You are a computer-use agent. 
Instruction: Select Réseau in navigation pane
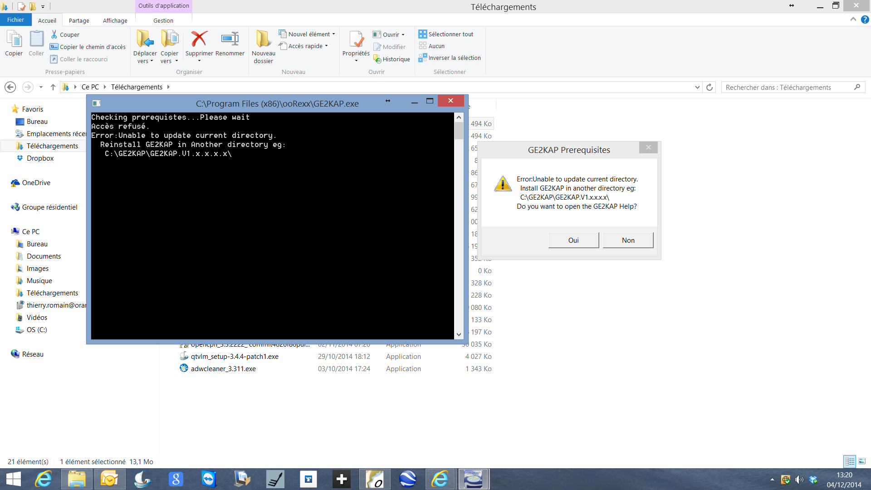click(x=33, y=354)
